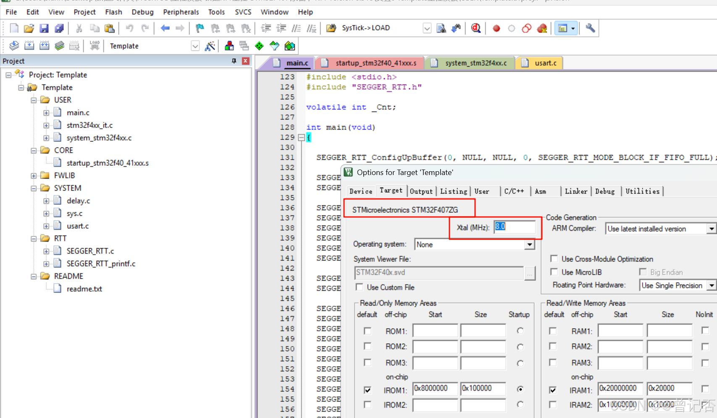Viewport: 717px width, 418px height.
Task: Switch to the Debug options tab
Action: click(605, 191)
